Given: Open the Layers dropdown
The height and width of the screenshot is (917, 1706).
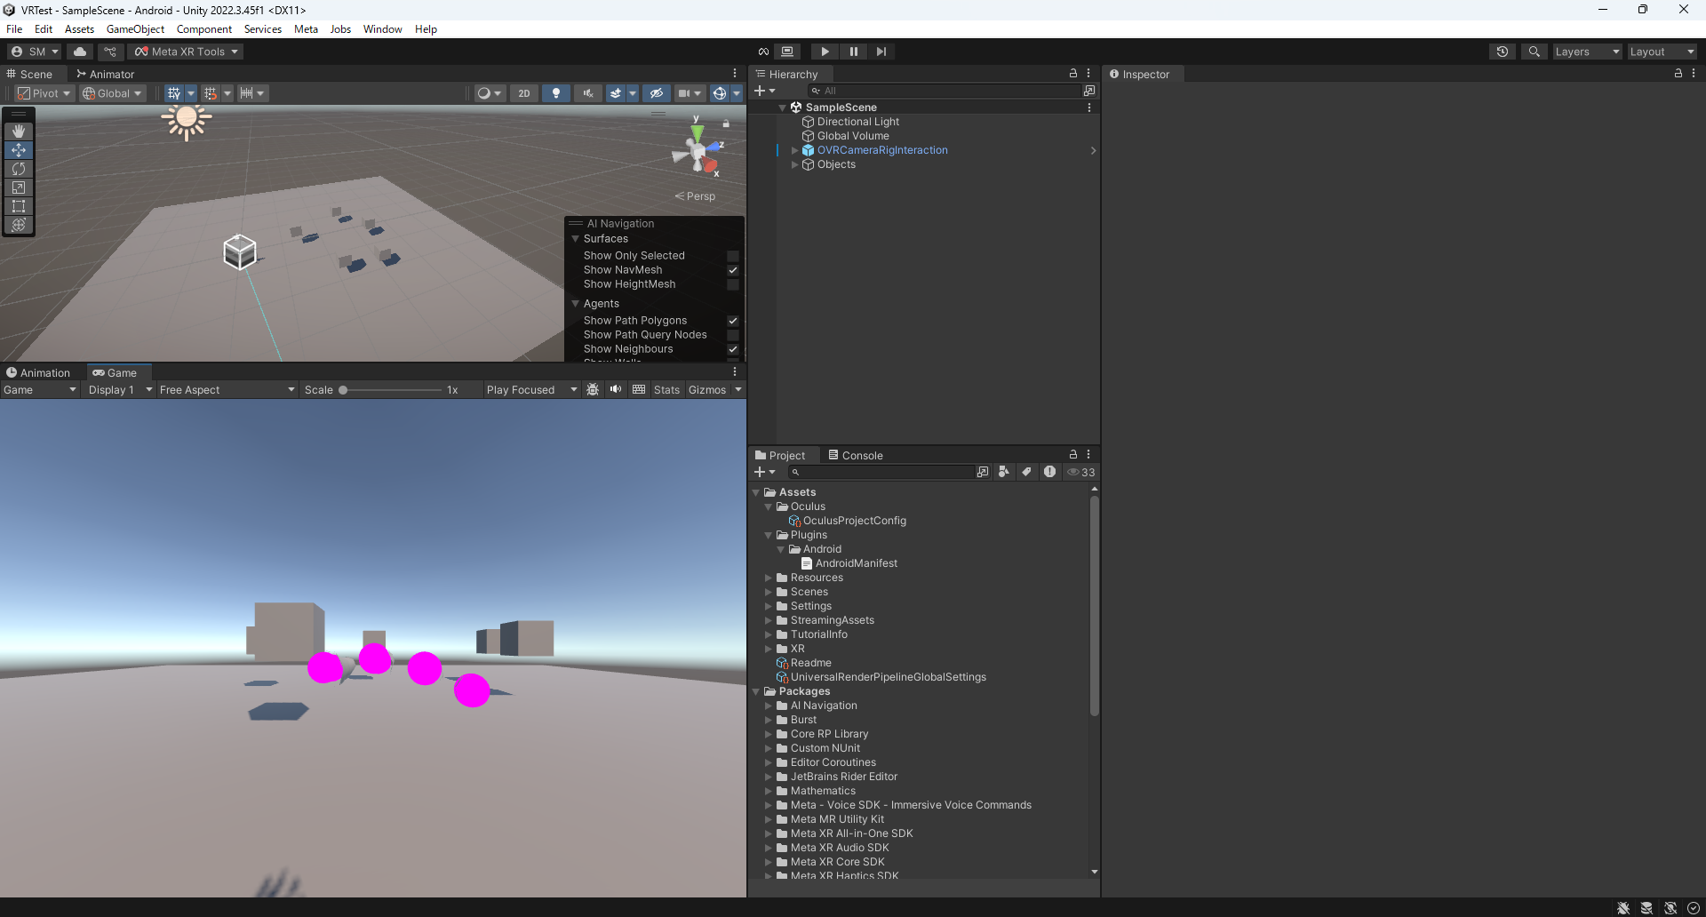Looking at the screenshot, I should pyautogui.click(x=1587, y=52).
